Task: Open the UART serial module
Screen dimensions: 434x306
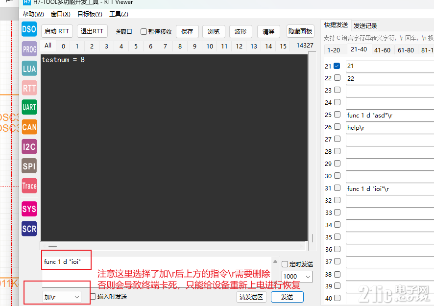Action: coord(29,107)
